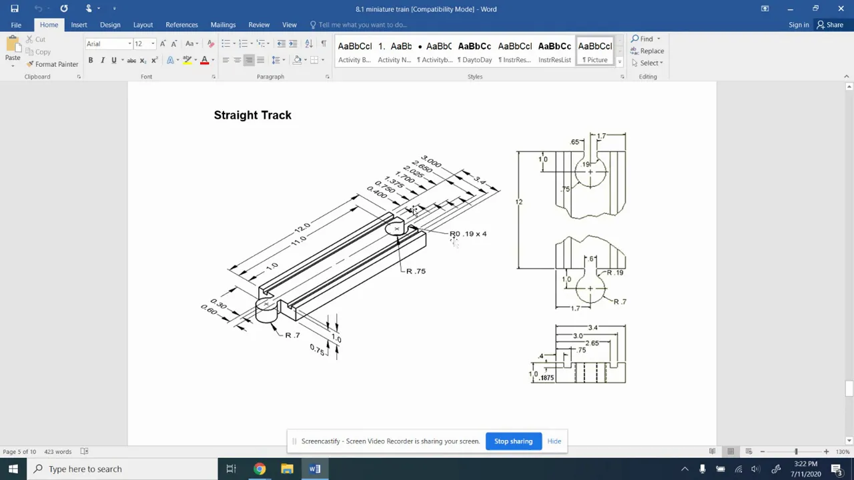Click the Replace button
The width and height of the screenshot is (854, 480).
(647, 51)
